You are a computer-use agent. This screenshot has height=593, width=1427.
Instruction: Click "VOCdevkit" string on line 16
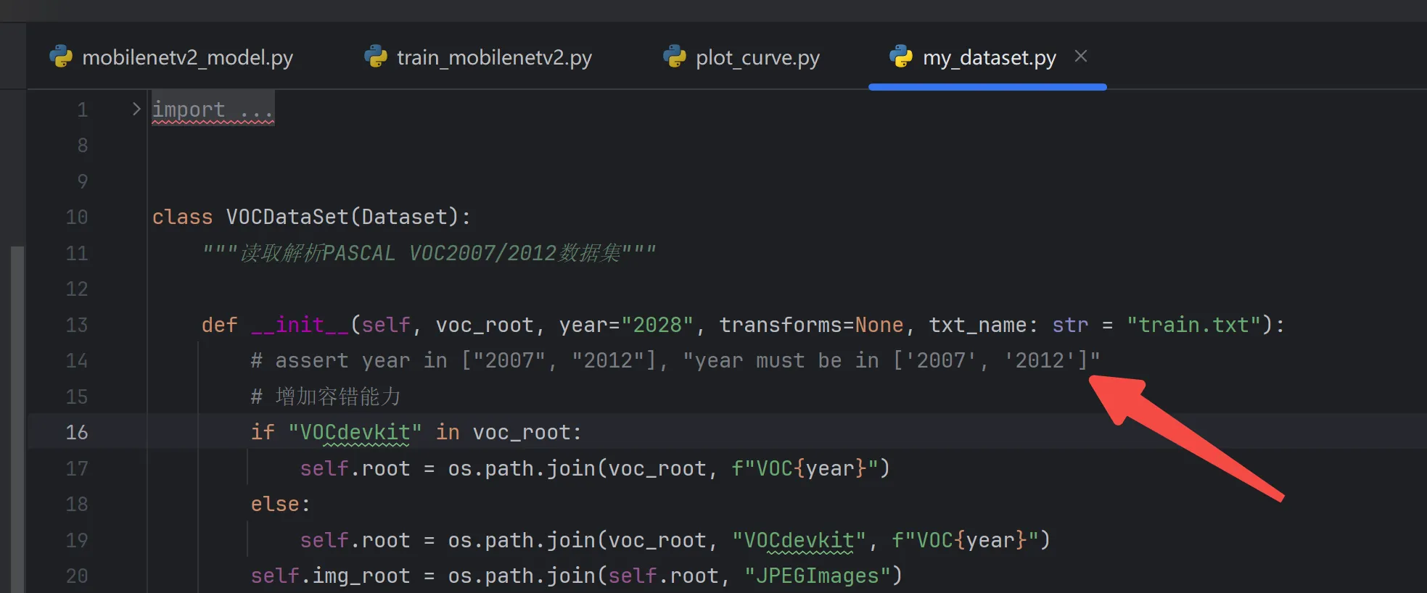click(355, 433)
